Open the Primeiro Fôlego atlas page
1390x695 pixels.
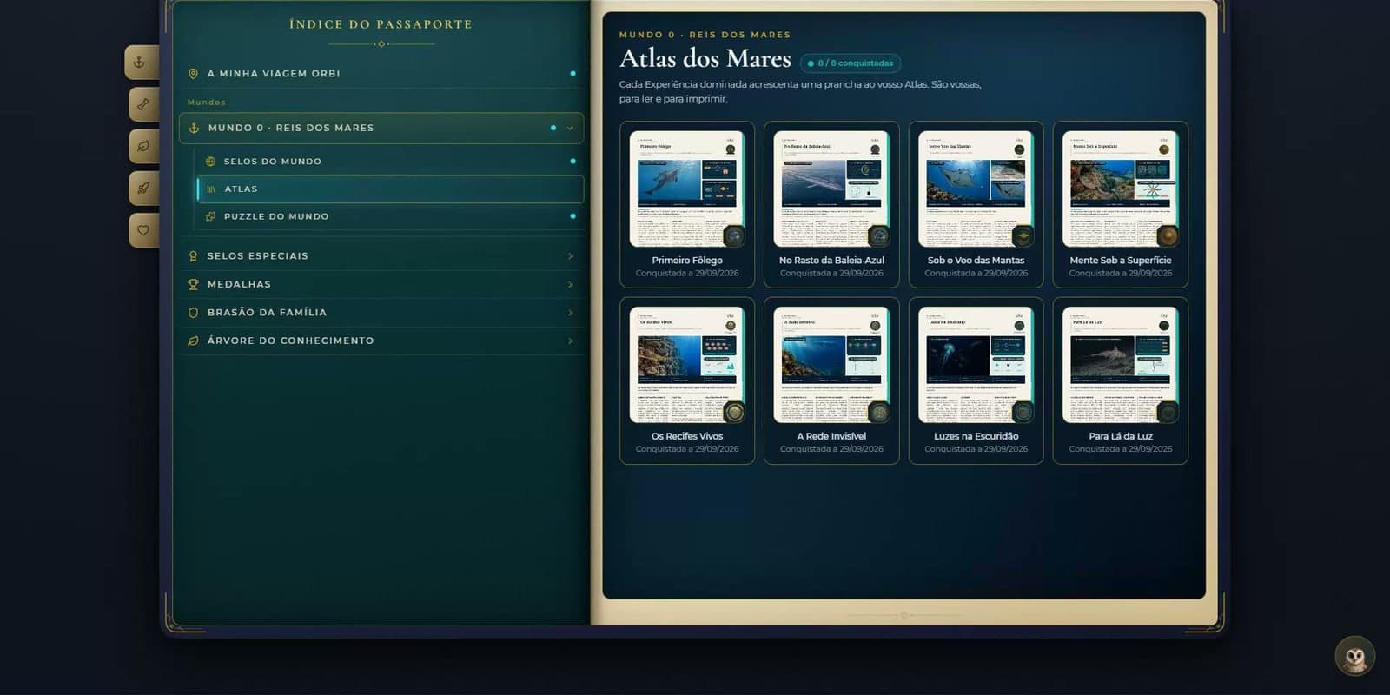687,204
